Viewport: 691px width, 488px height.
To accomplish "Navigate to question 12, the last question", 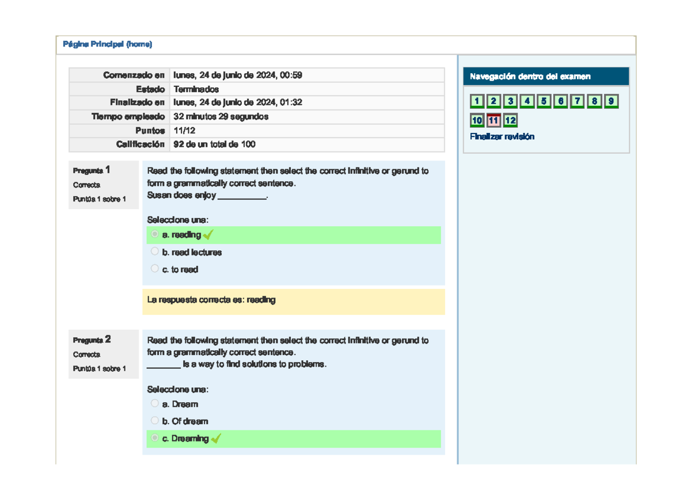I will (510, 120).
